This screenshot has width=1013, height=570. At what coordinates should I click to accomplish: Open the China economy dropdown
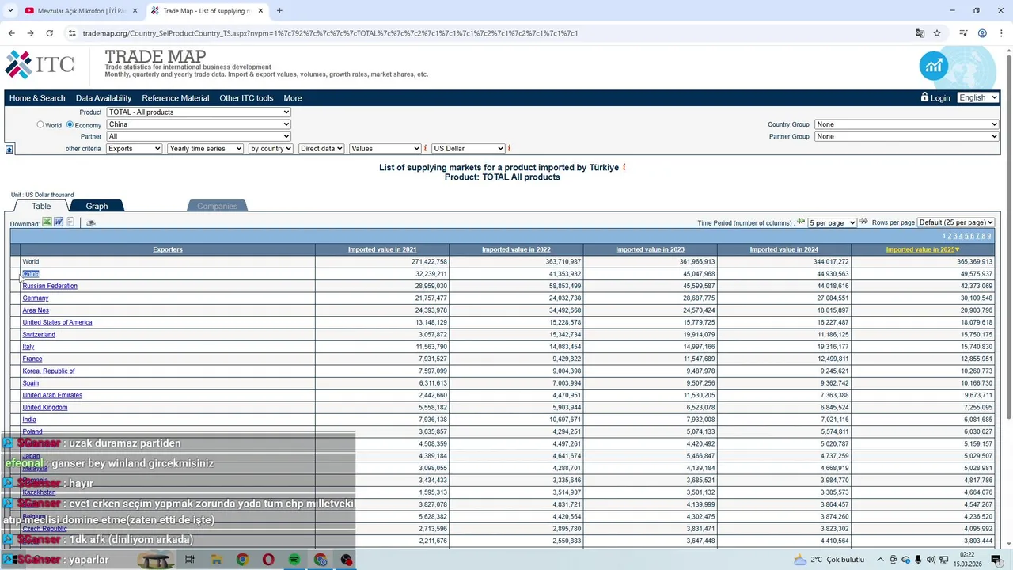(199, 124)
